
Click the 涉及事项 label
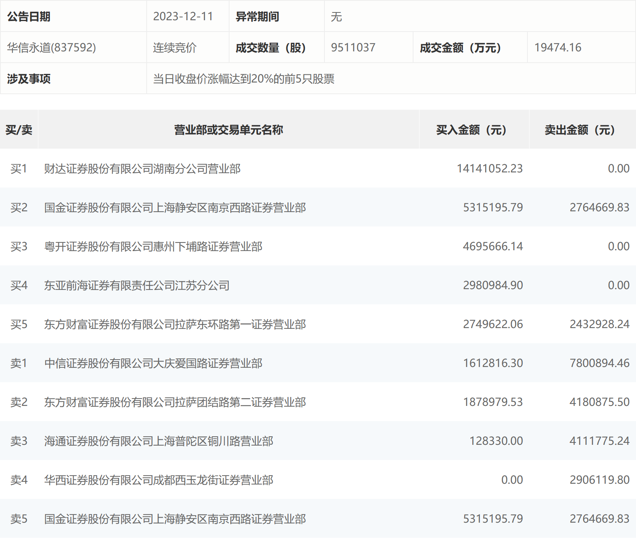[x=29, y=79]
